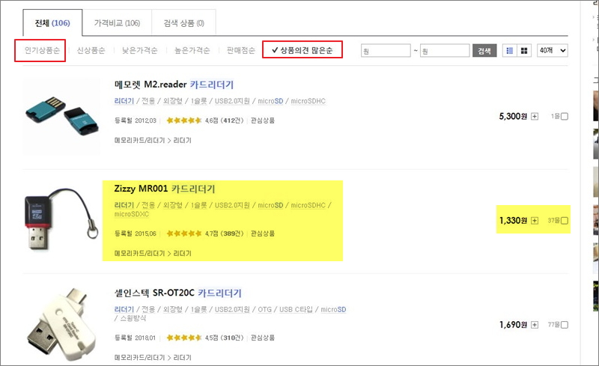Click 셀인스텍 SR-OT20C product thumbnail
This screenshot has width=599, height=366.
point(61,325)
